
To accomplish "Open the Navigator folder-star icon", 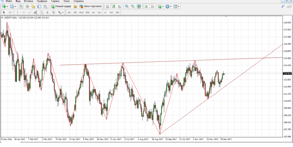I will coord(33,6).
